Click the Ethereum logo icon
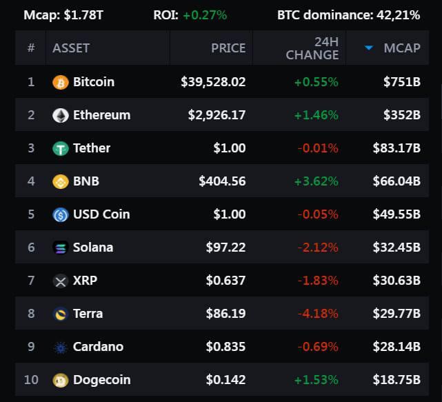 pyautogui.click(x=61, y=115)
